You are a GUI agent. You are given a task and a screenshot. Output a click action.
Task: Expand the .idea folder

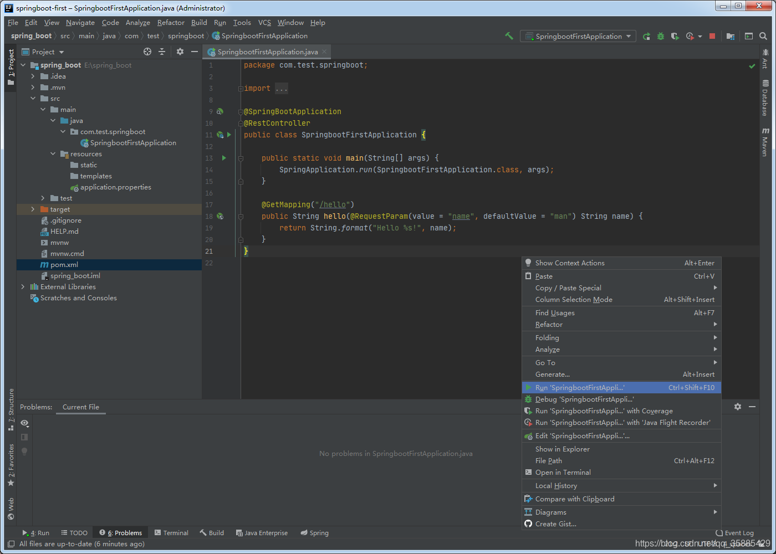point(33,76)
